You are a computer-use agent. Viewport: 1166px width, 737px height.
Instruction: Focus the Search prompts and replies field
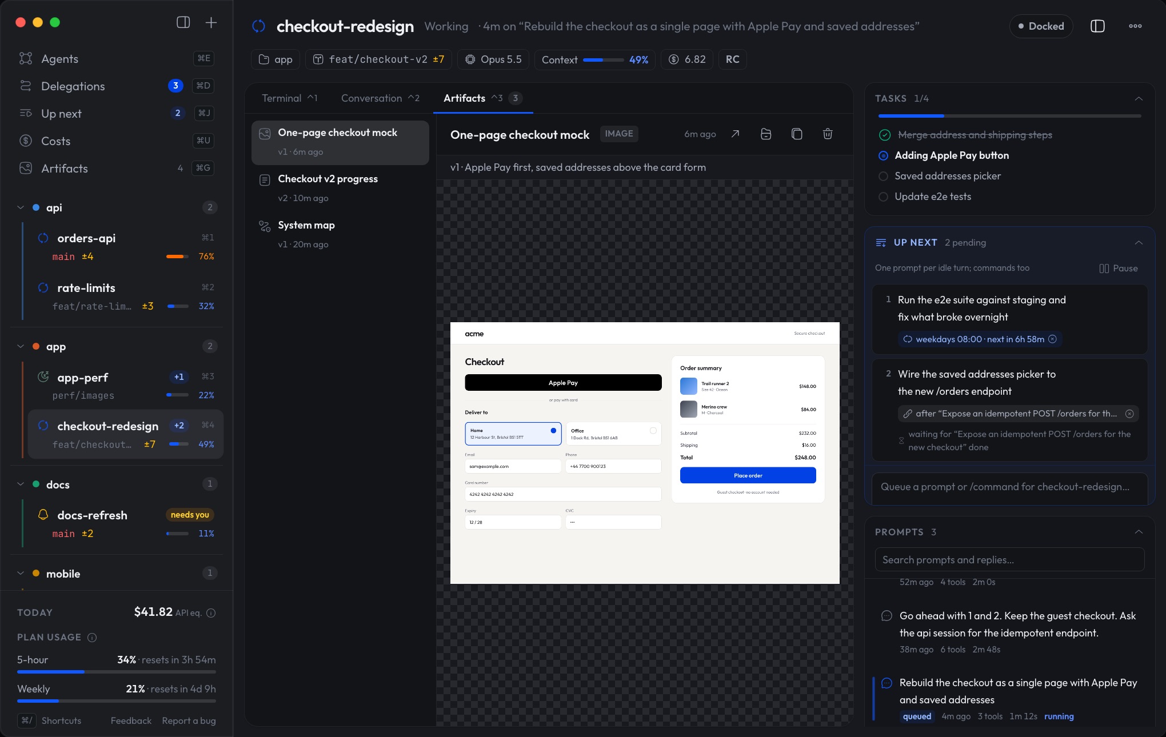[1009, 560]
